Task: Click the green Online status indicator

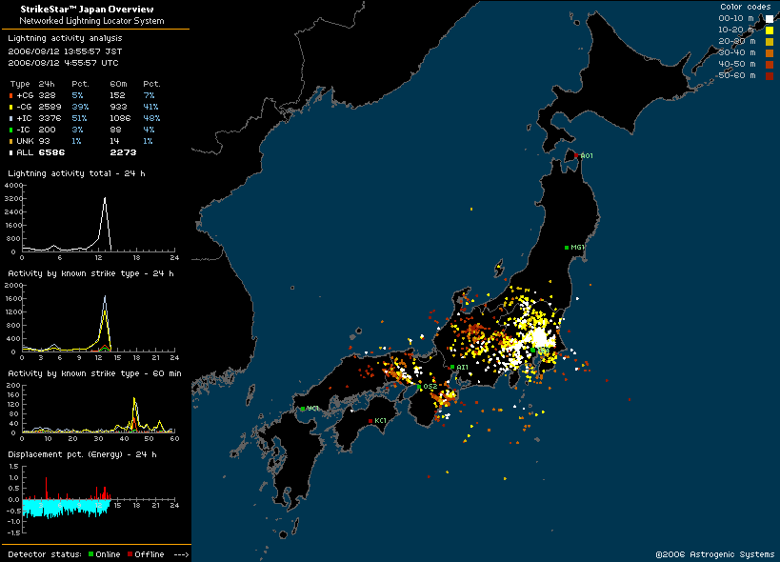Action: coord(90,553)
